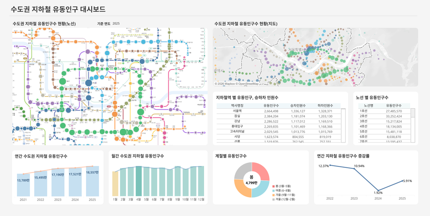The height and width of the screenshot is (216, 430).
Task: Click the 노선명 column header
Action: click(367, 105)
